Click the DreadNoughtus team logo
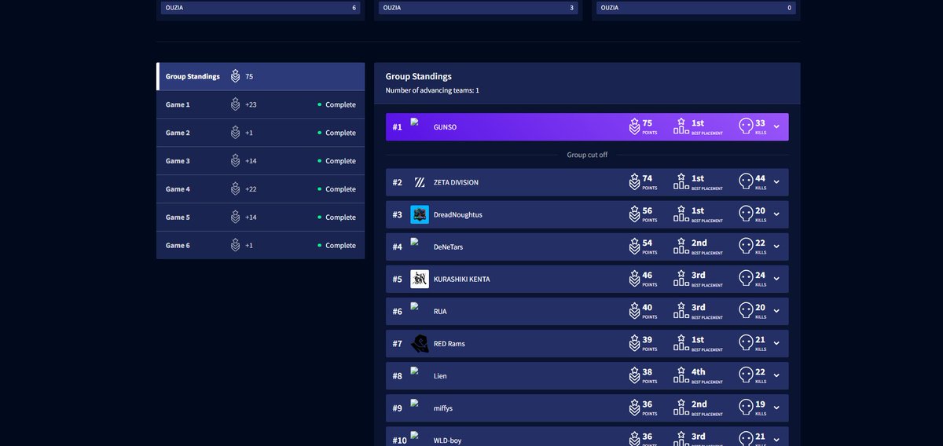This screenshot has width=943, height=446. (x=420, y=214)
